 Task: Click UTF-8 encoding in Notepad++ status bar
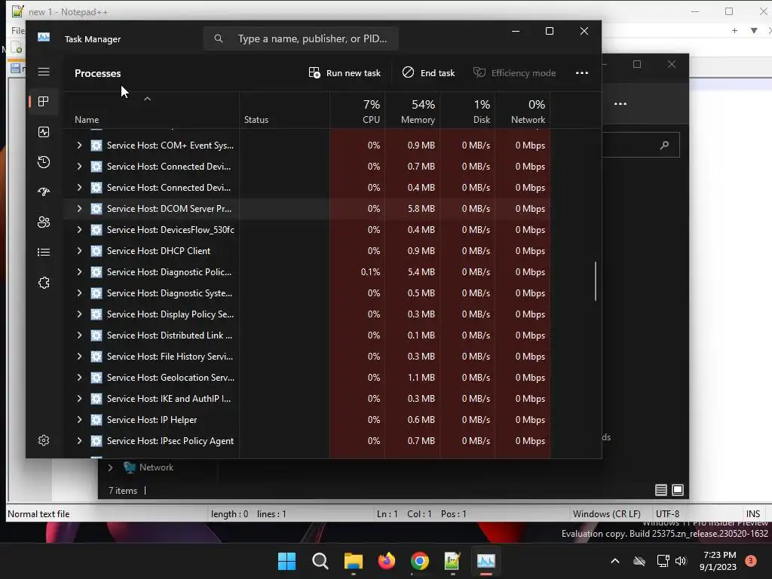pyautogui.click(x=667, y=514)
